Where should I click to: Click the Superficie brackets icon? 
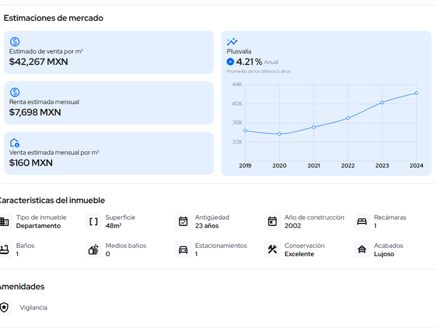[94, 222]
